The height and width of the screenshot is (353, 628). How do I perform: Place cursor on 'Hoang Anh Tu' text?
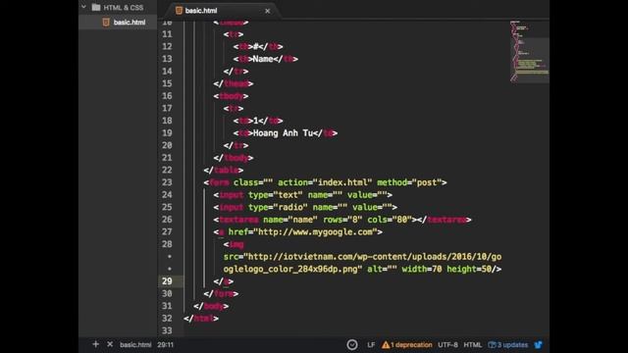tap(284, 133)
